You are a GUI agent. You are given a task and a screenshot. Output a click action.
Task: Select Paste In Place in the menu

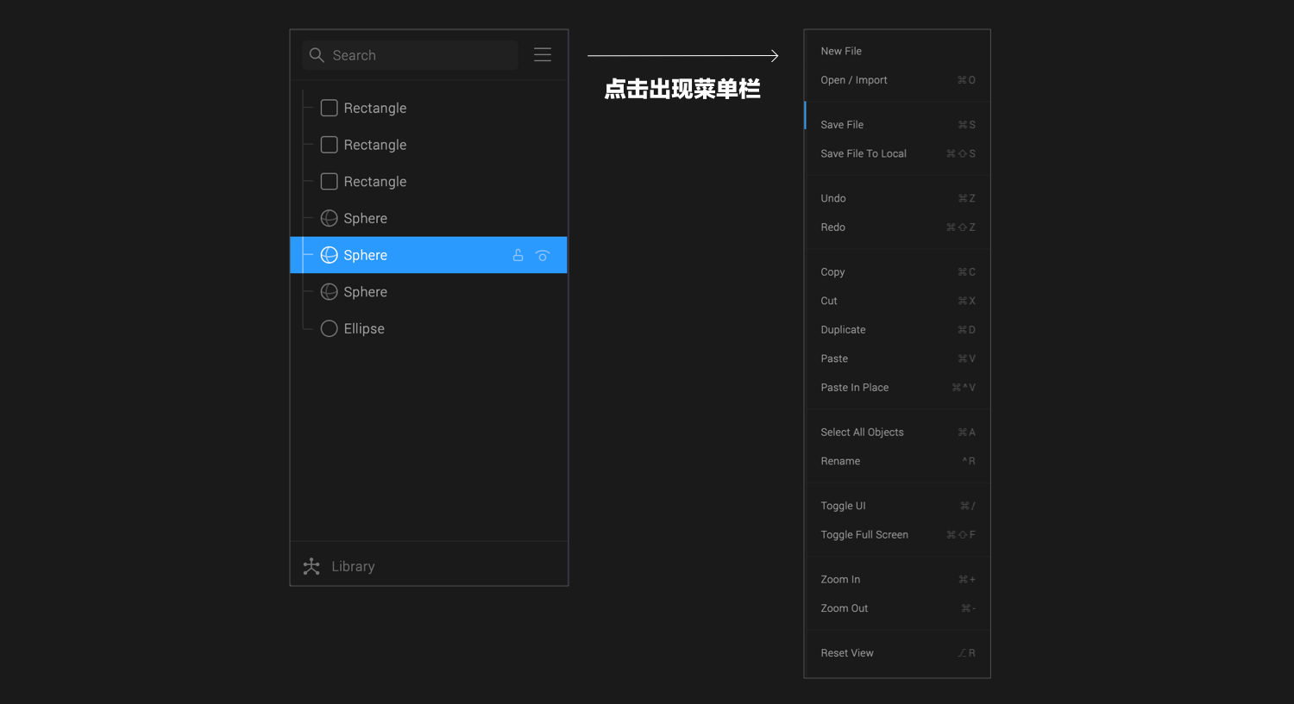click(854, 387)
